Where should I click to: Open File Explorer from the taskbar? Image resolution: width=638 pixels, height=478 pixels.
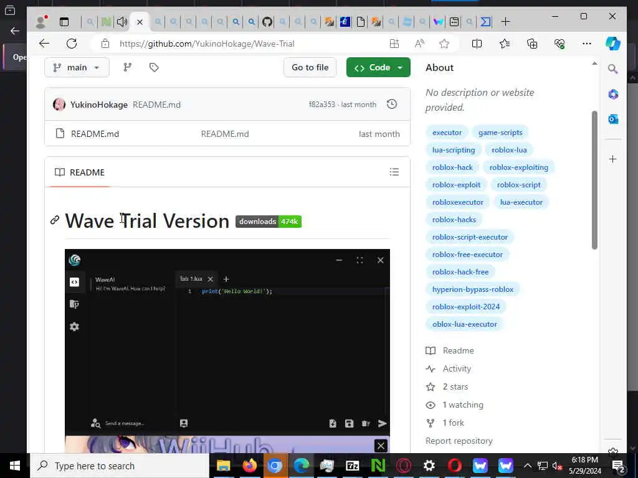click(x=224, y=466)
